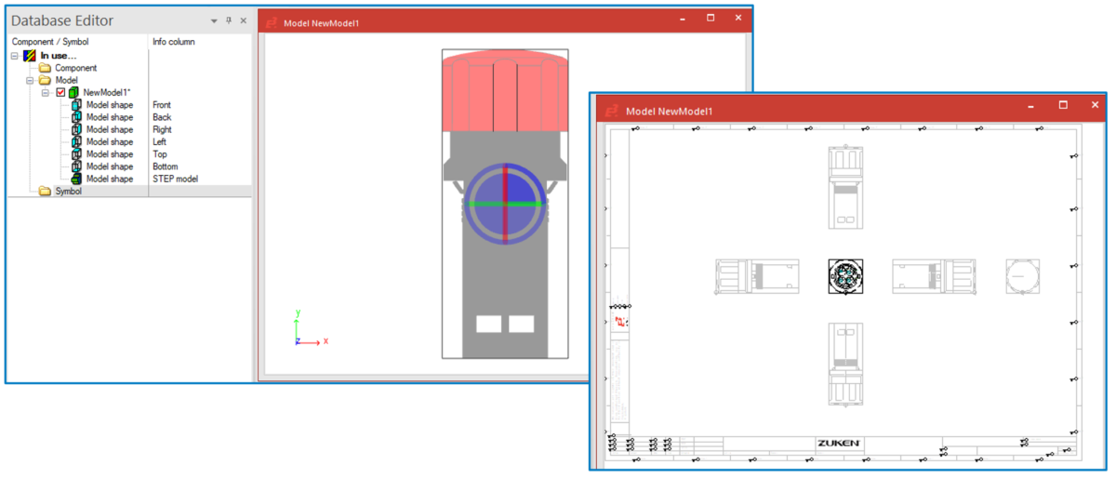Click the NewModel1 green 3D model icon
The image size is (1116, 478).
(x=73, y=93)
